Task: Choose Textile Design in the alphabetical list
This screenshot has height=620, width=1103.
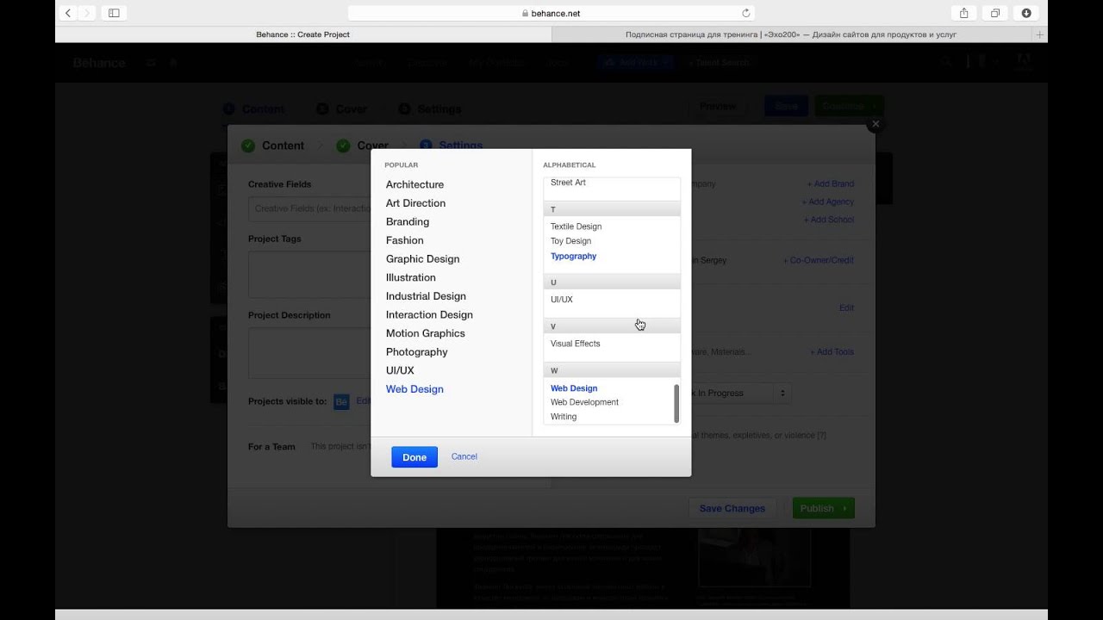Action: pos(576,226)
